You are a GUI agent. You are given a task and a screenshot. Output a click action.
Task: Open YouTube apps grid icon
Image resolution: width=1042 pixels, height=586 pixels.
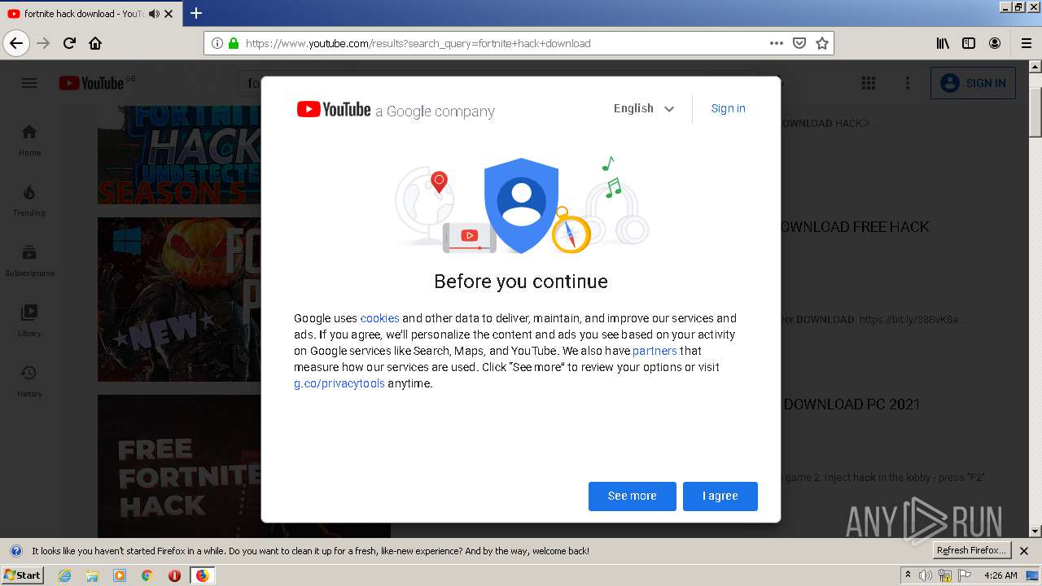(869, 83)
